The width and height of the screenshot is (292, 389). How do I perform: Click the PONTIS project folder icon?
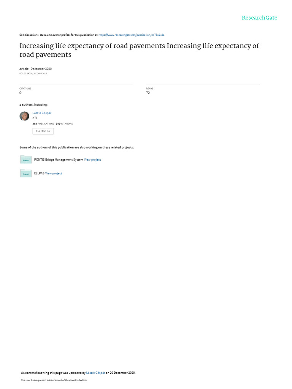26,160
